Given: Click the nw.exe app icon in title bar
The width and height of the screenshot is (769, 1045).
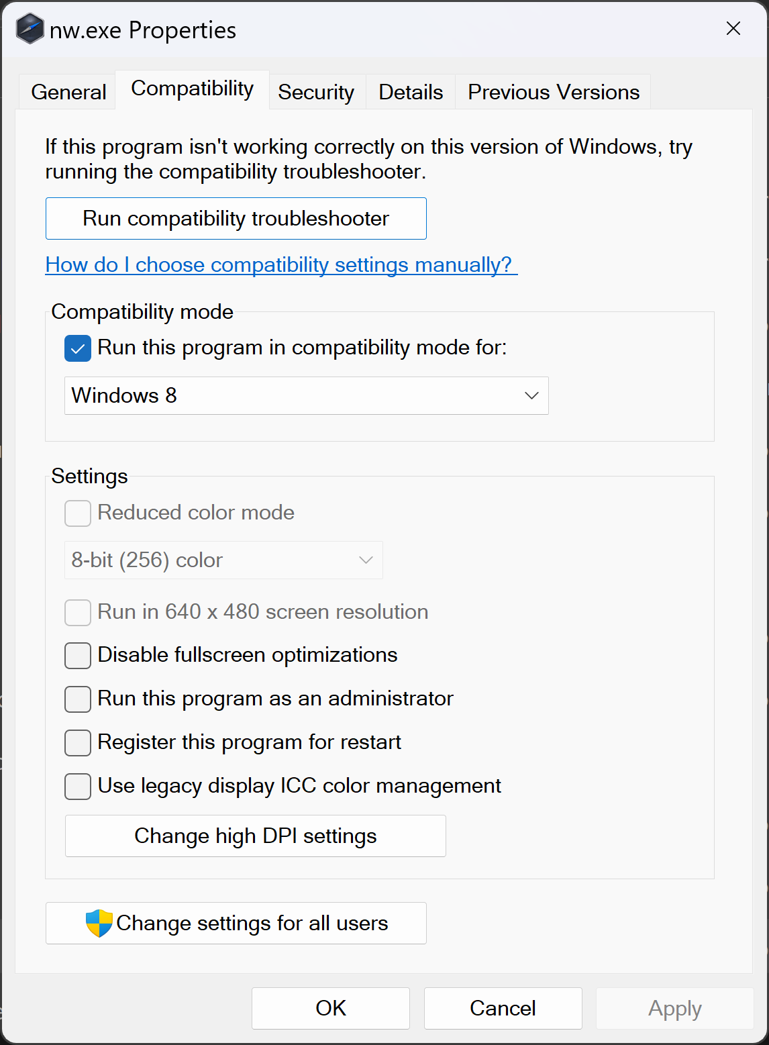Looking at the screenshot, I should pyautogui.click(x=30, y=30).
